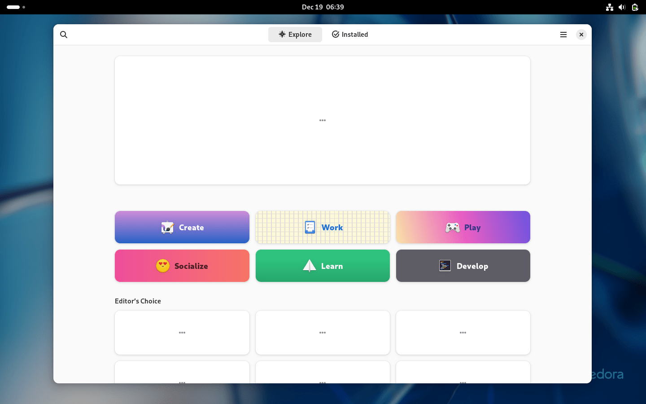Click the loading featured app banner
646x404 pixels.
(323, 120)
